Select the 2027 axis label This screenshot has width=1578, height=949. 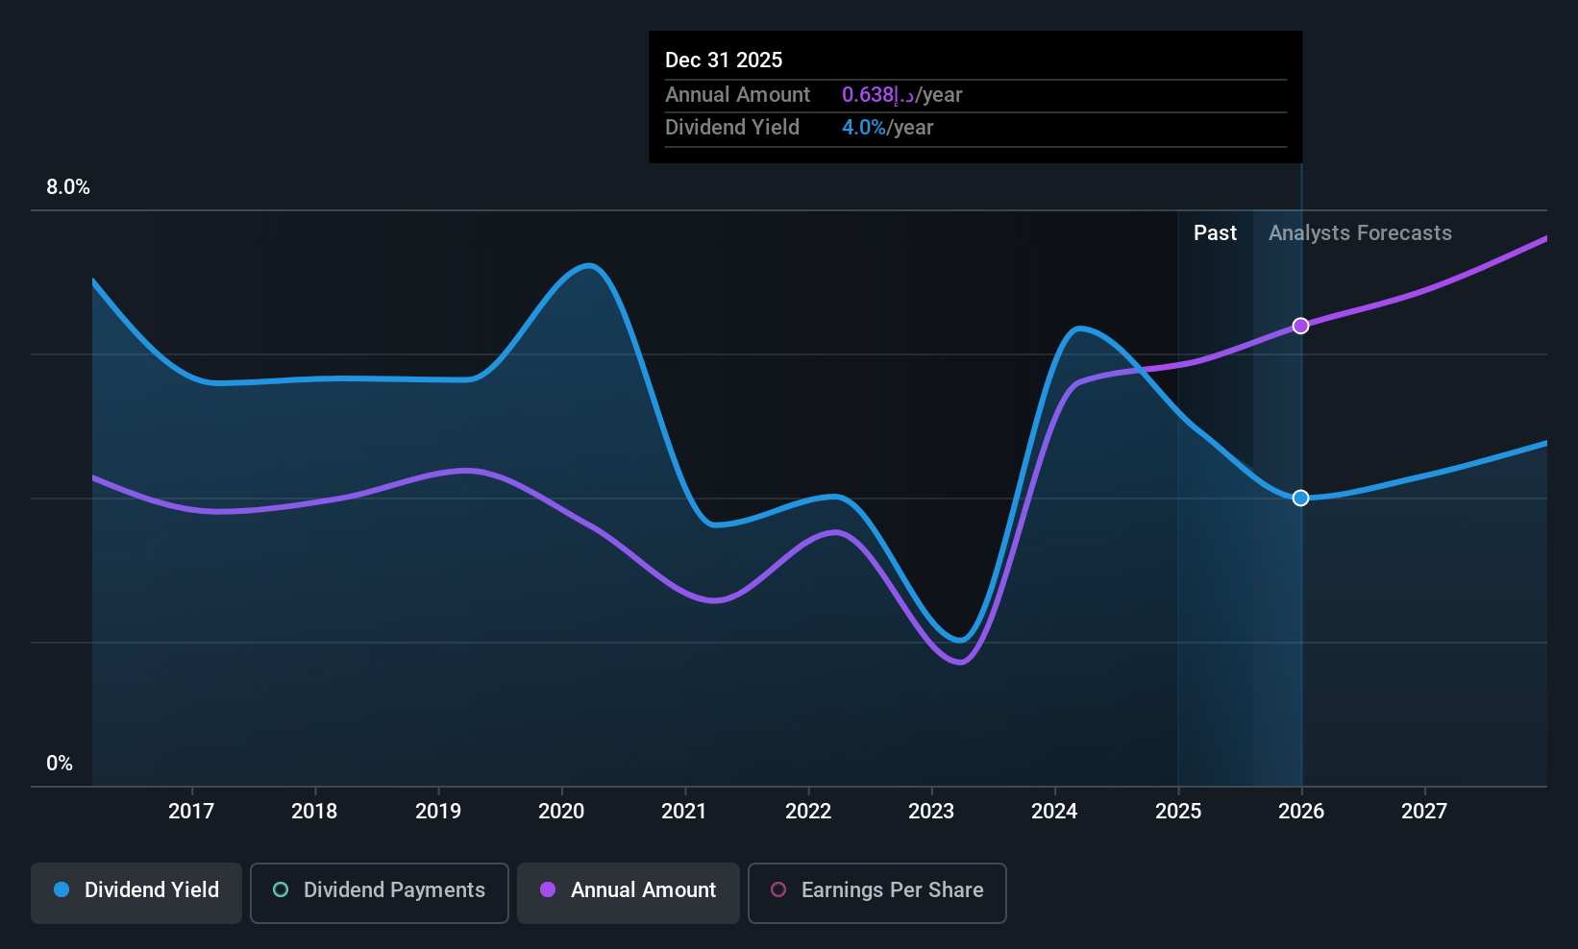pyautogui.click(x=1424, y=812)
